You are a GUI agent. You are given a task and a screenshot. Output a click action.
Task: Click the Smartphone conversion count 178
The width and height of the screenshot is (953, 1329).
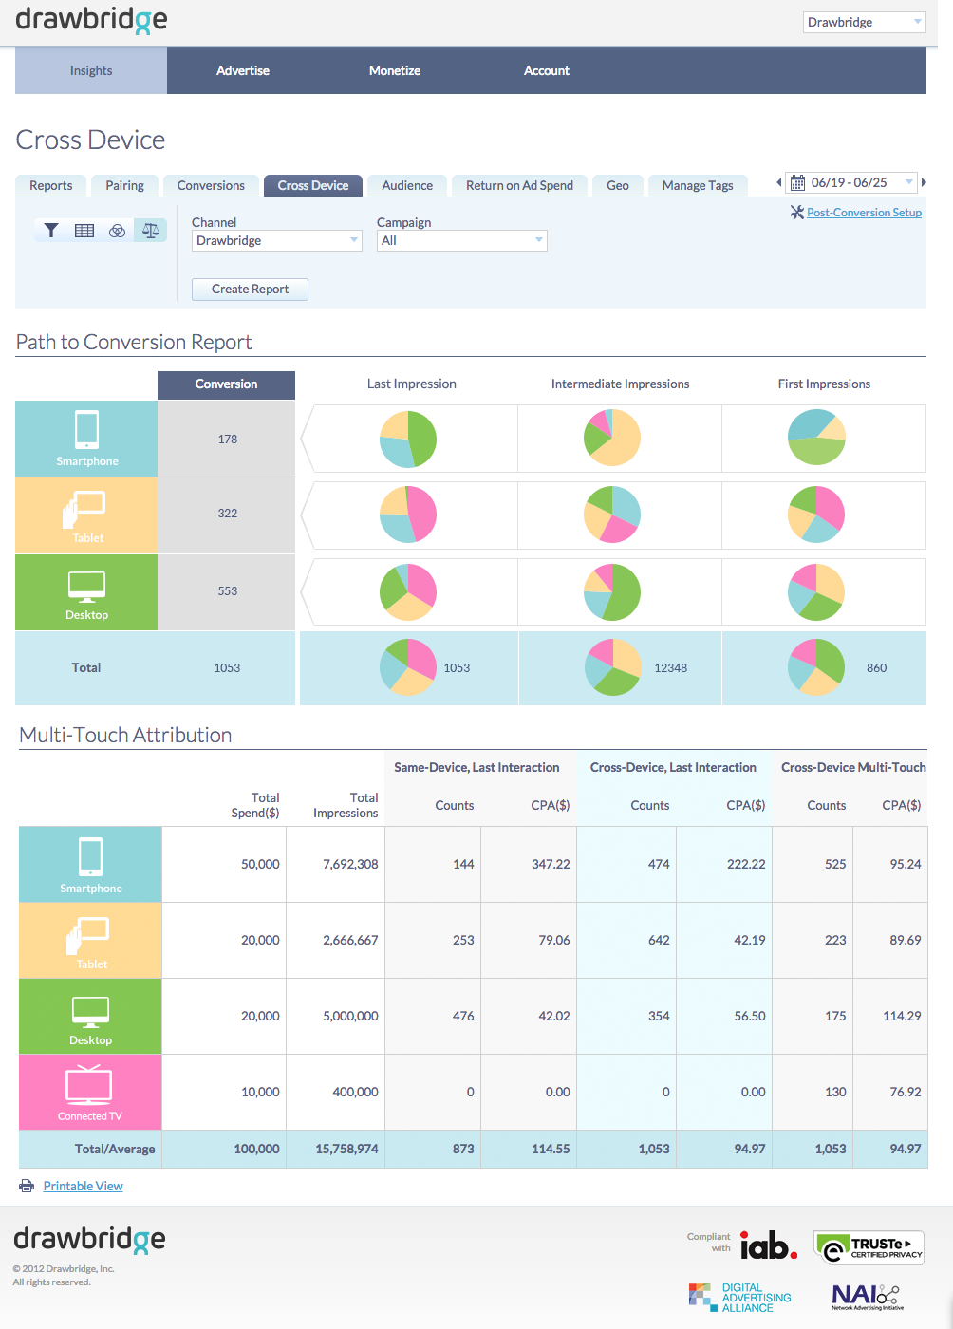pyautogui.click(x=228, y=440)
